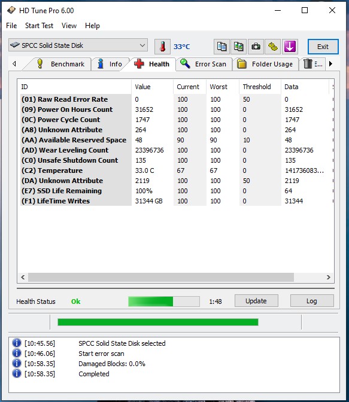Open the File menu
The image size is (349, 402).
pyautogui.click(x=11, y=26)
